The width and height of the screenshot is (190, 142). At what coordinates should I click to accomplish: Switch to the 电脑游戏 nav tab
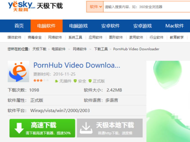click(79, 26)
